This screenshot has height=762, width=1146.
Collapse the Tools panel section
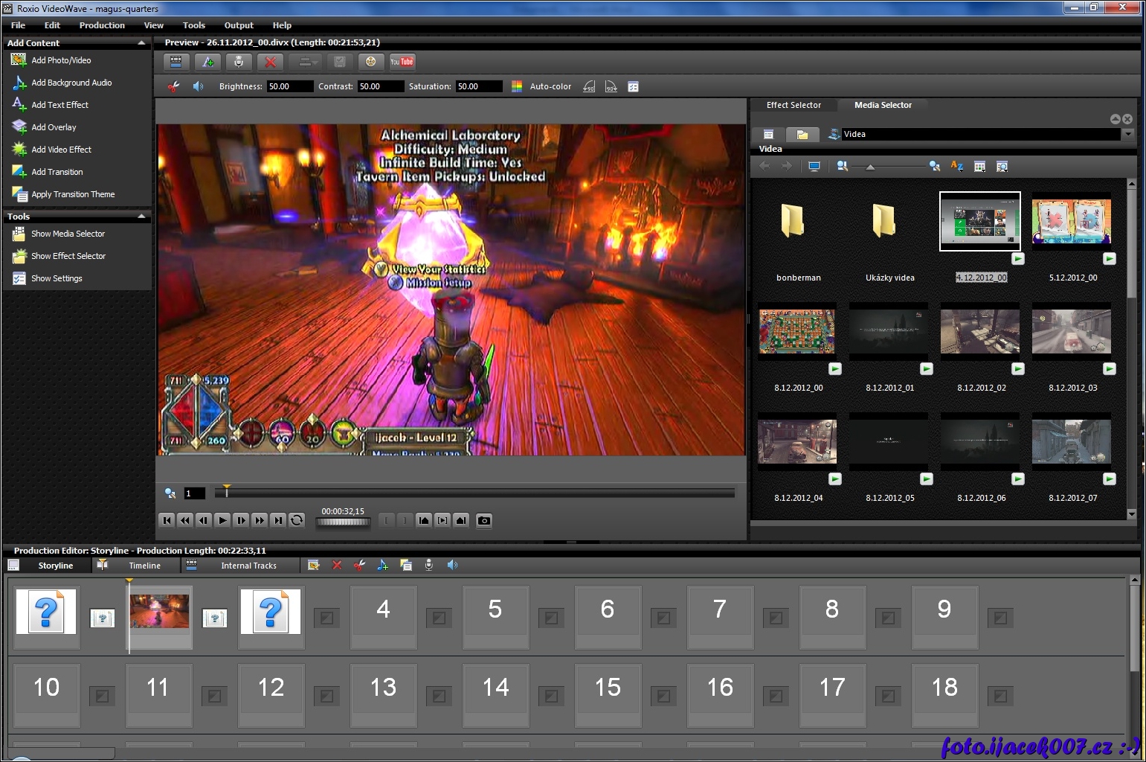pyautogui.click(x=141, y=217)
